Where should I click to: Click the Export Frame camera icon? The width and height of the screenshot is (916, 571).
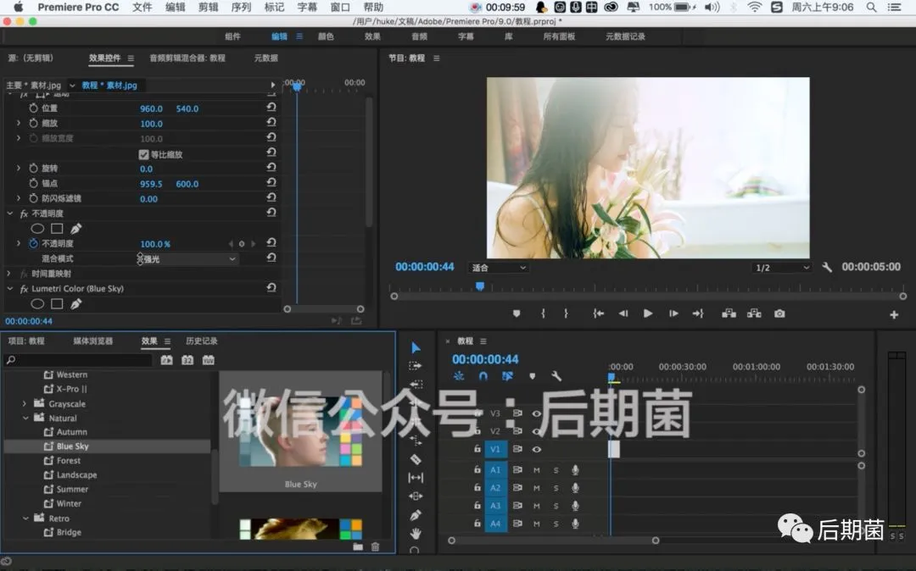tap(779, 313)
